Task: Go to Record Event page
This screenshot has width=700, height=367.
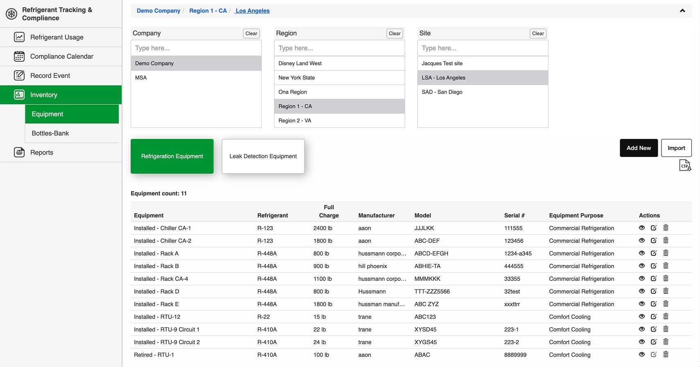Action: 61,76
